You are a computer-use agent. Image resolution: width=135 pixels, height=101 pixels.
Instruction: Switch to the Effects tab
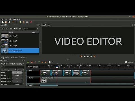point(23,58)
